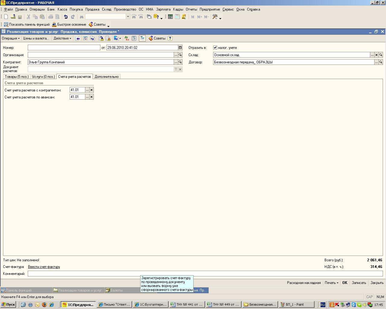Click the Дт/Кт postings result icon

pyautogui.click(x=127, y=38)
